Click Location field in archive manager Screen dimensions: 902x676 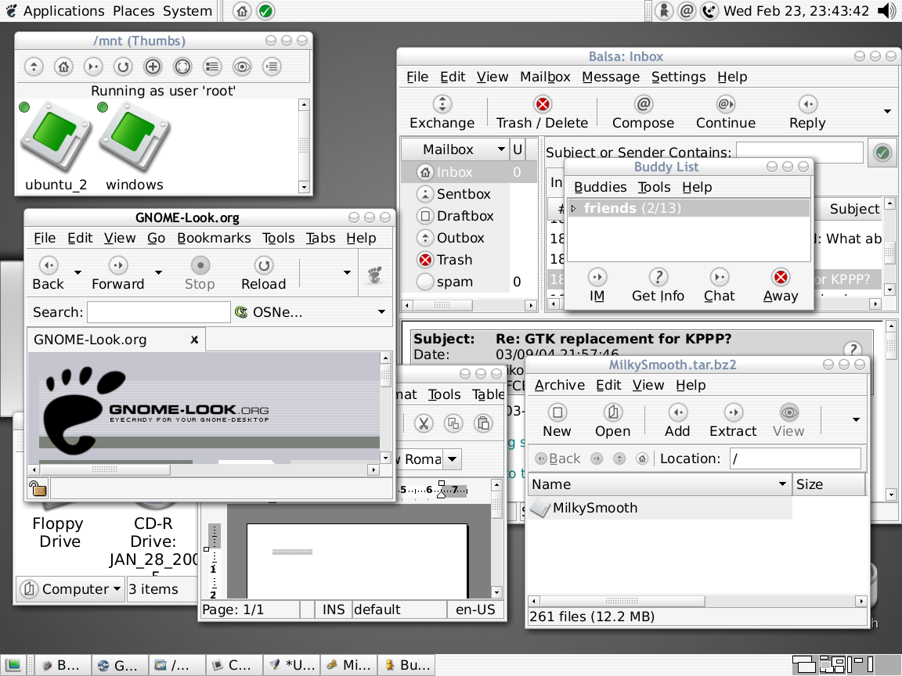(x=796, y=458)
